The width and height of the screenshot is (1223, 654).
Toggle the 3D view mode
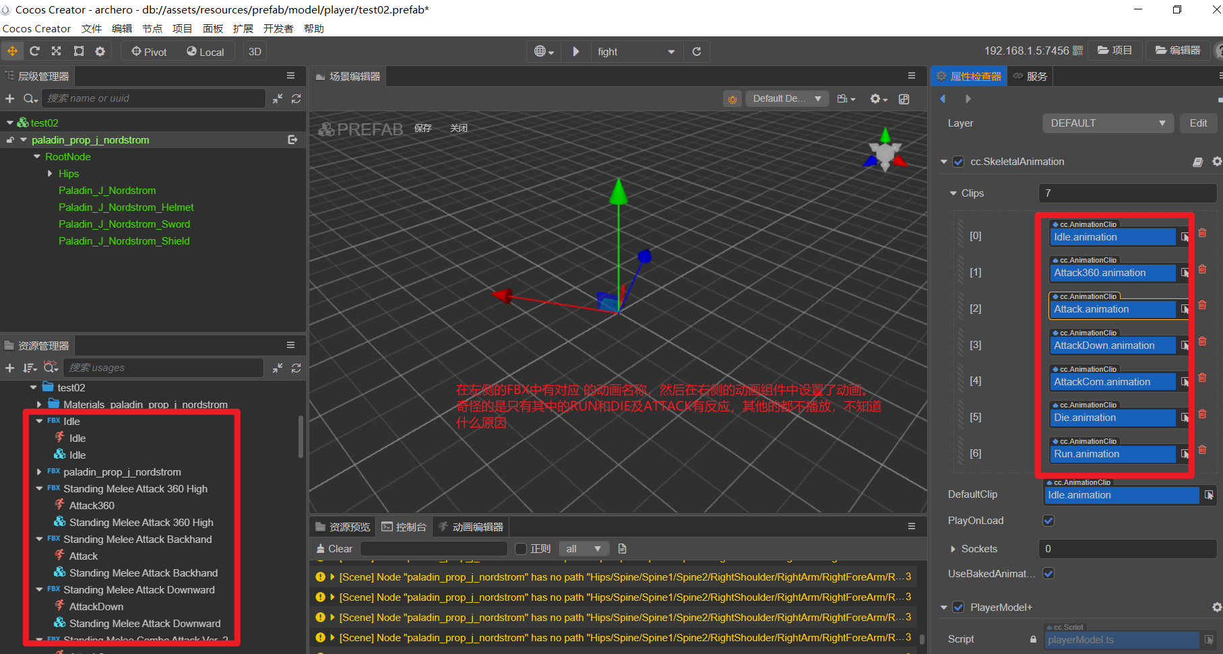(255, 52)
